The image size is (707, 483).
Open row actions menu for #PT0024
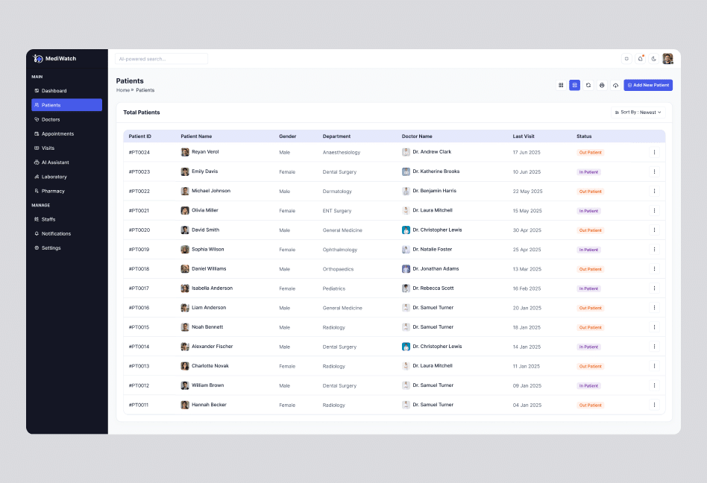point(654,152)
